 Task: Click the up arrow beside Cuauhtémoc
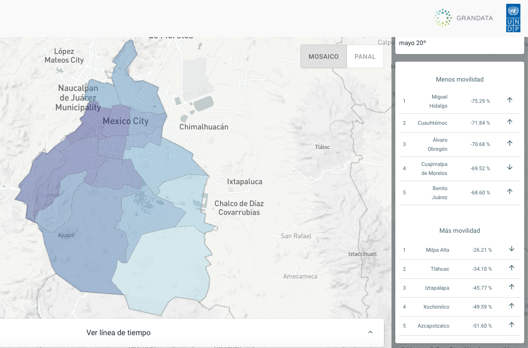pyautogui.click(x=510, y=122)
